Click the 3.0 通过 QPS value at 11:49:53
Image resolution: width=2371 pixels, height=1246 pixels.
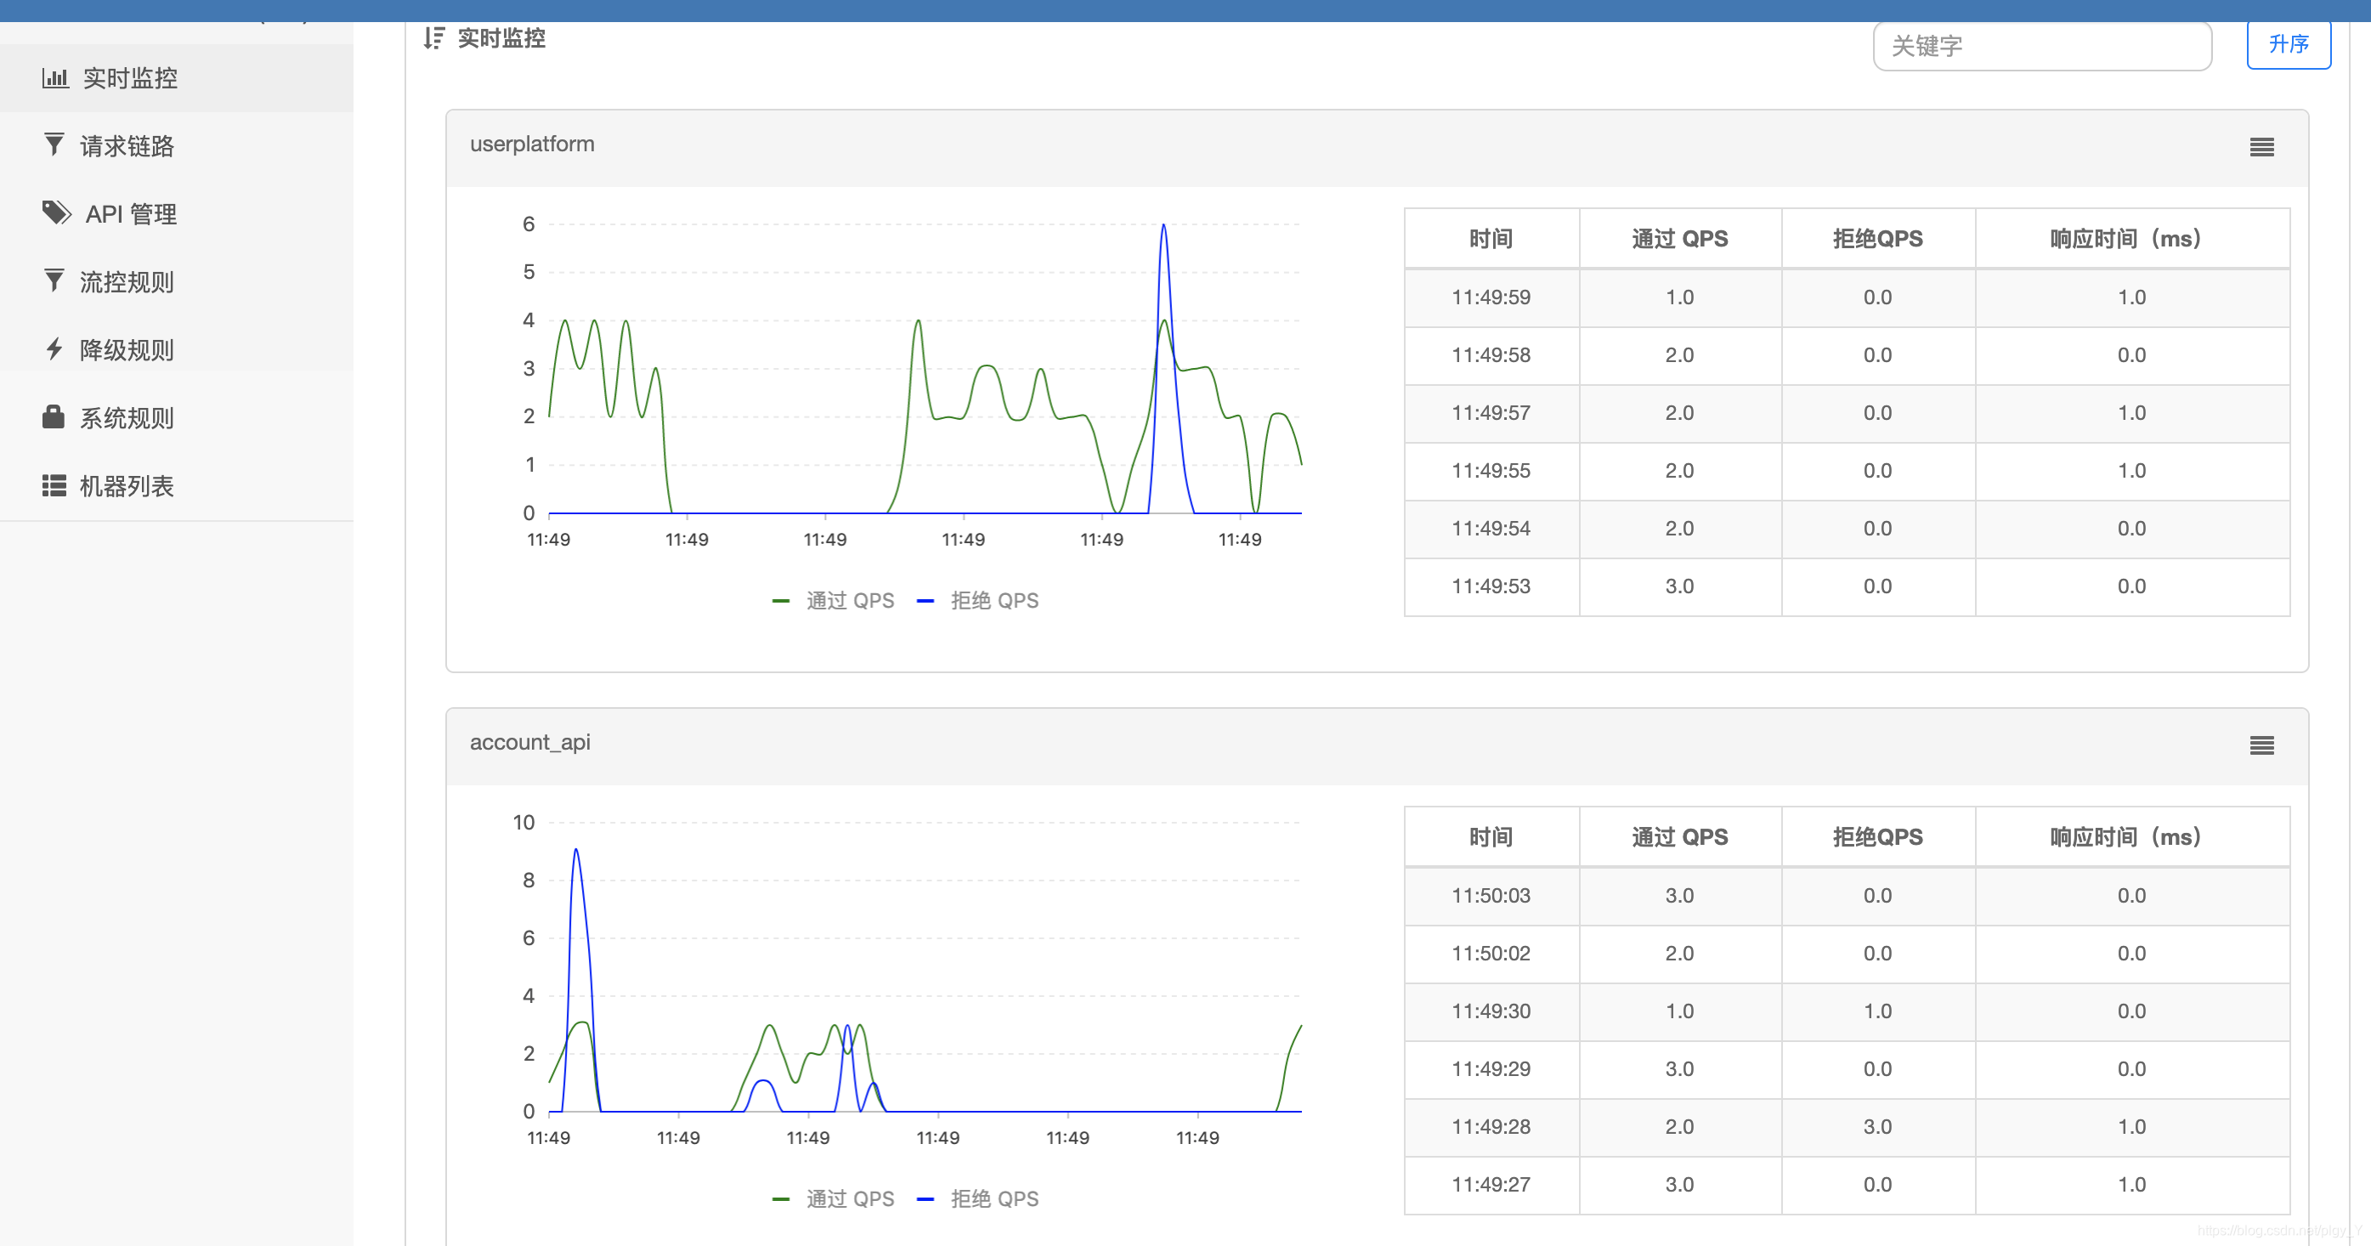pyautogui.click(x=1680, y=587)
